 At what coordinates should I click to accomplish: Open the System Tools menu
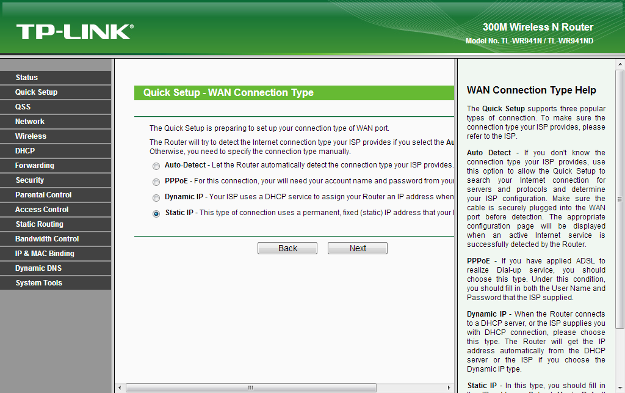56,283
